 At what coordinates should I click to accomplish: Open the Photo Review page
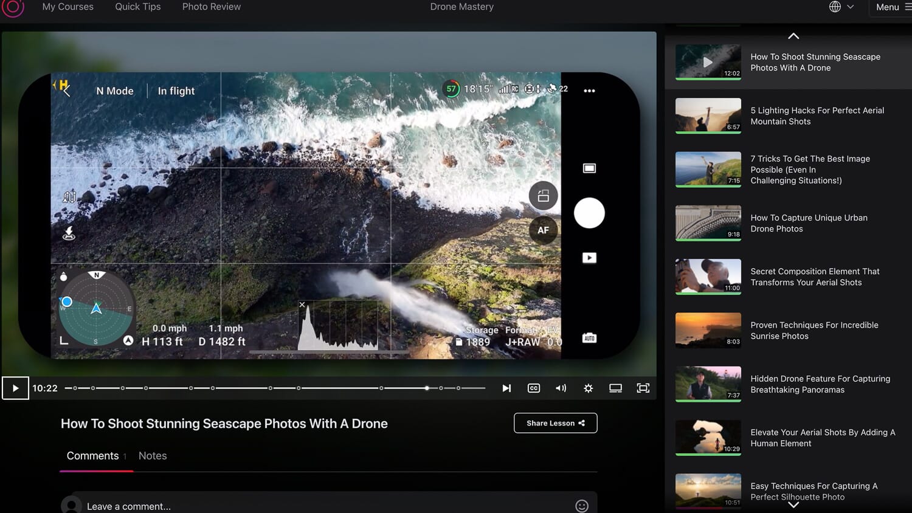point(211,7)
